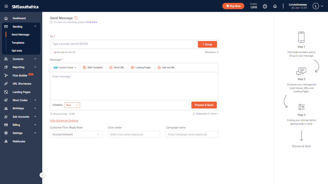The width and height of the screenshot is (328, 184).
Task: Open Opt-outs submenu item
Action: pyautogui.click(x=17, y=51)
